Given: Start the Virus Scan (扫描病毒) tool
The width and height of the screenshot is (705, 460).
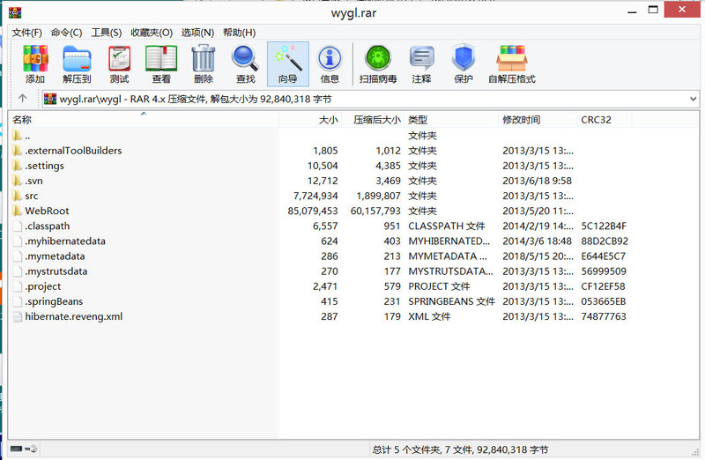Looking at the screenshot, I should click(x=378, y=63).
